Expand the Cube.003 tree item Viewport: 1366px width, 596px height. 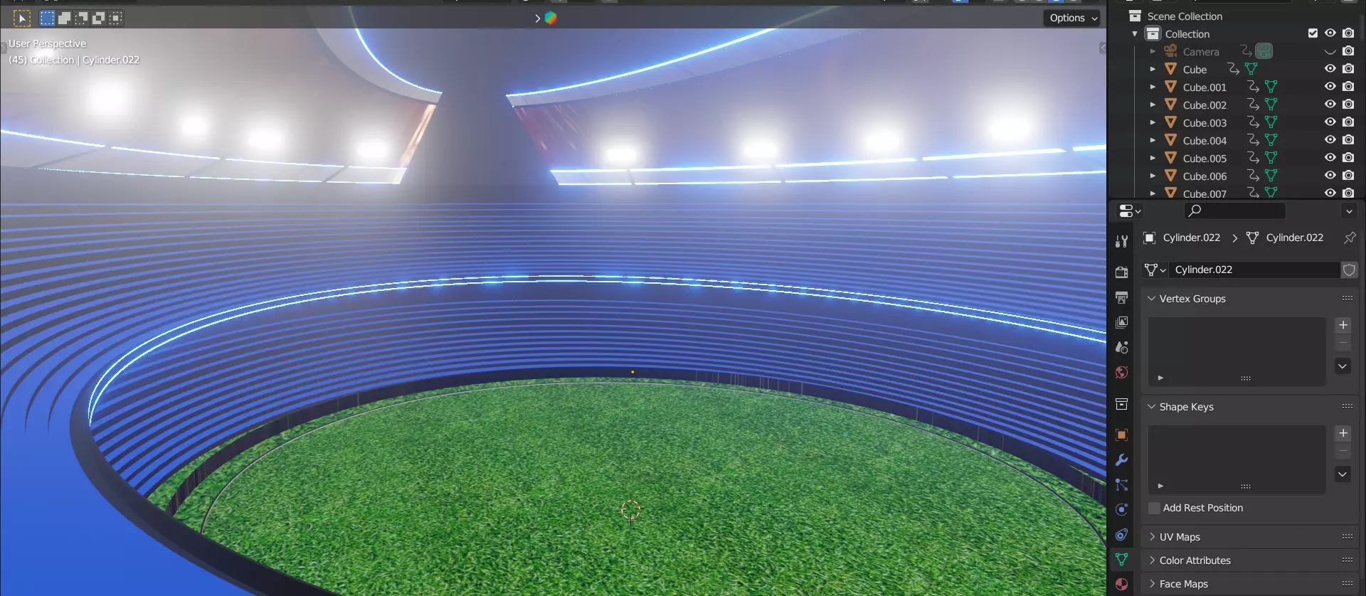click(1153, 122)
